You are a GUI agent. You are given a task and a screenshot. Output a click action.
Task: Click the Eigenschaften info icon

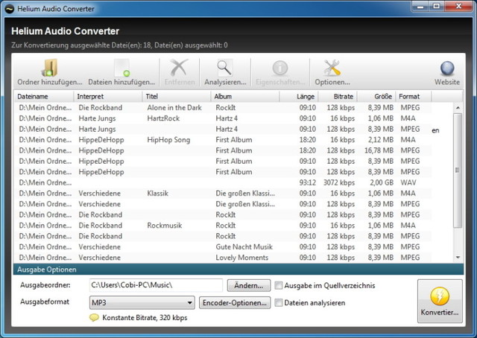(280, 68)
